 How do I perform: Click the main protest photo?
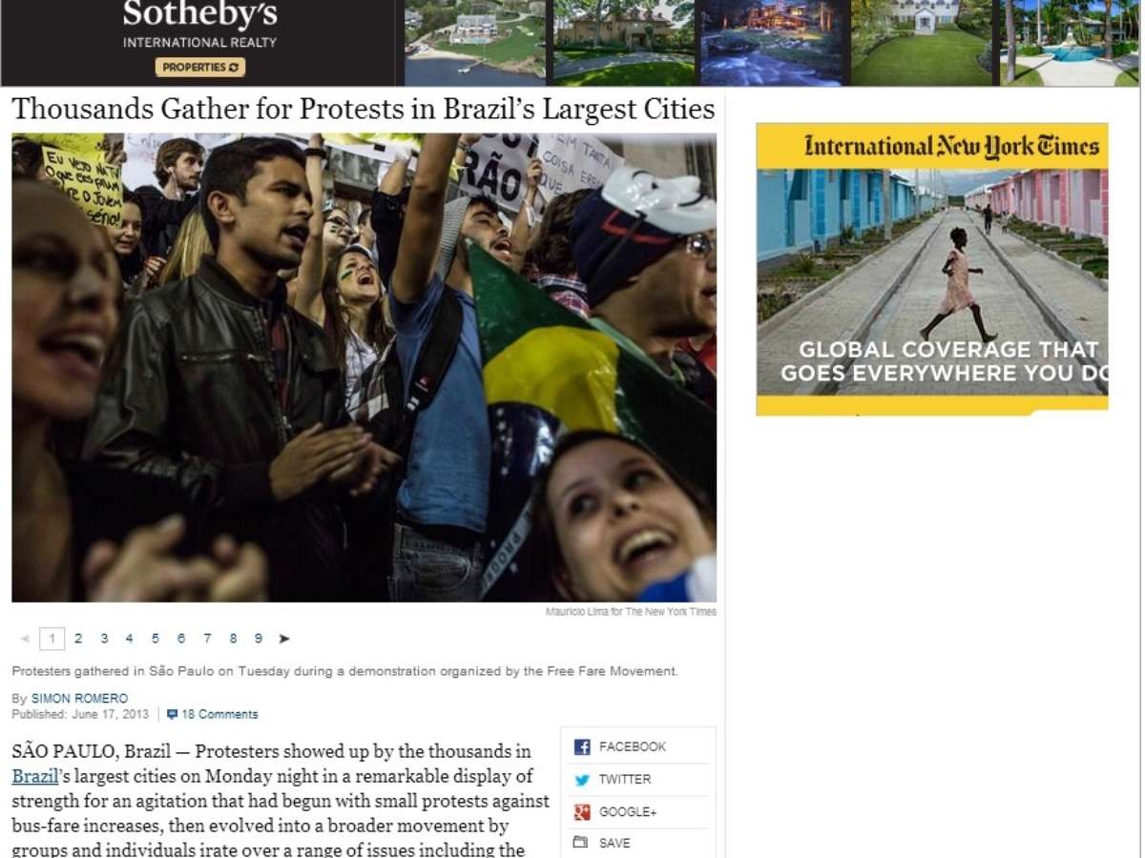[364, 367]
